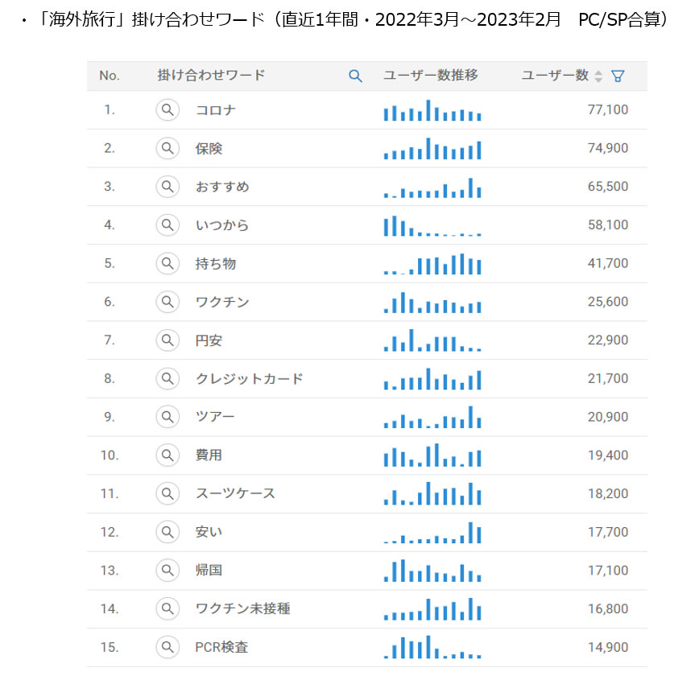Click the magnifier icon beside 円安
The image size is (699, 676).
[167, 340]
